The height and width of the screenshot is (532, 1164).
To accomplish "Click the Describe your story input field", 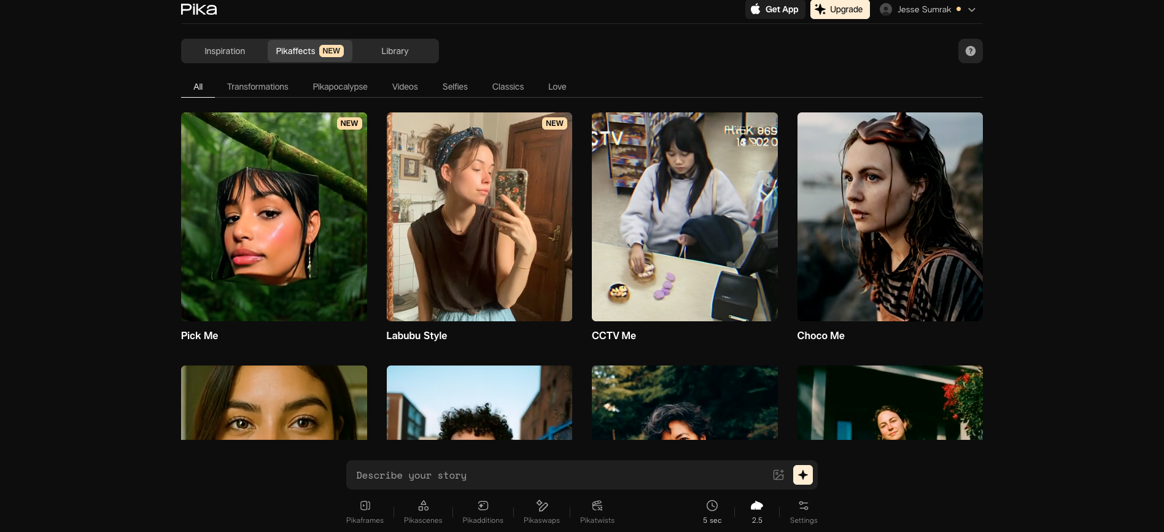I will pyautogui.click(x=553, y=475).
